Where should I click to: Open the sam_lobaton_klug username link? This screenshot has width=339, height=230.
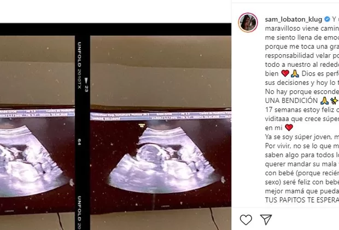[294, 19]
